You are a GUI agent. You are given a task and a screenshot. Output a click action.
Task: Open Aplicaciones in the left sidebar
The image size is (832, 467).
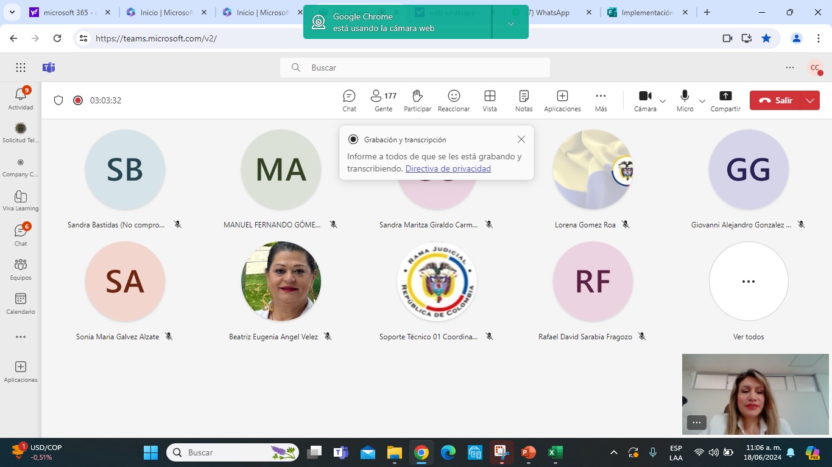click(21, 371)
